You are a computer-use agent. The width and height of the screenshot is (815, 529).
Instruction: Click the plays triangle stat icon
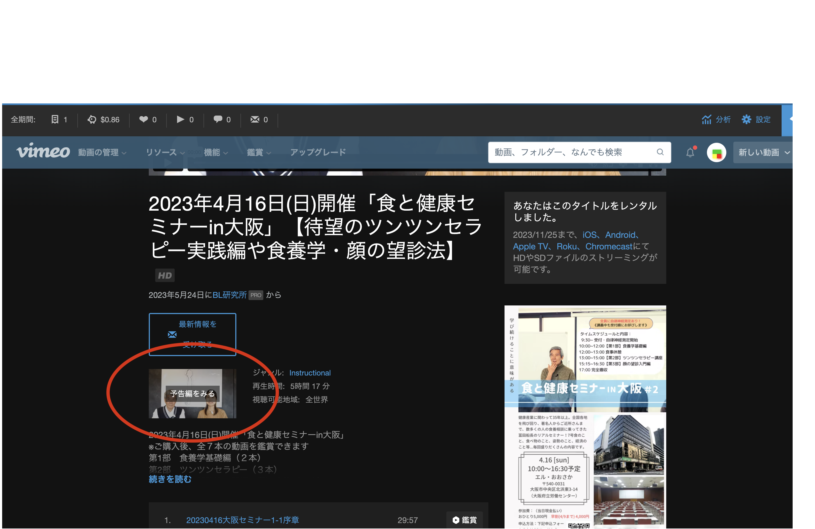click(181, 119)
